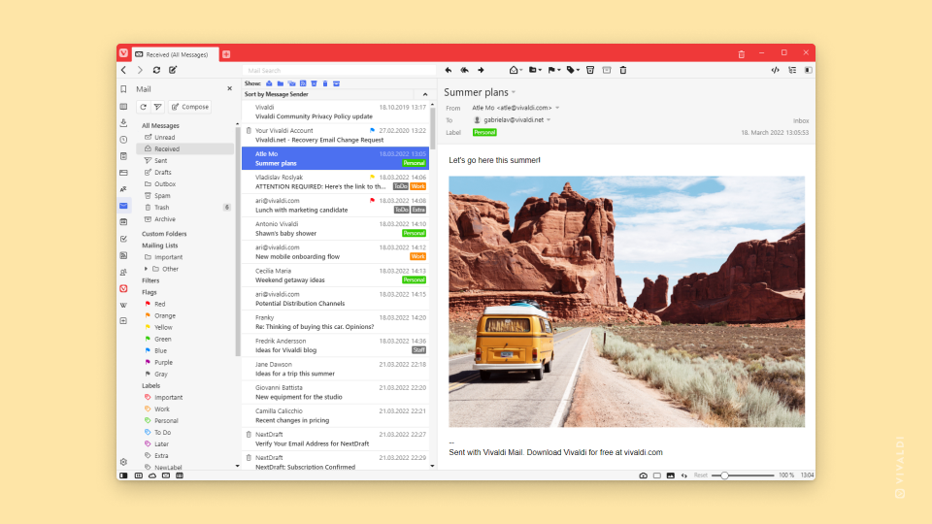This screenshot has width=932, height=524.
Task: Select the Received (All Messages) tab
Action: point(176,54)
